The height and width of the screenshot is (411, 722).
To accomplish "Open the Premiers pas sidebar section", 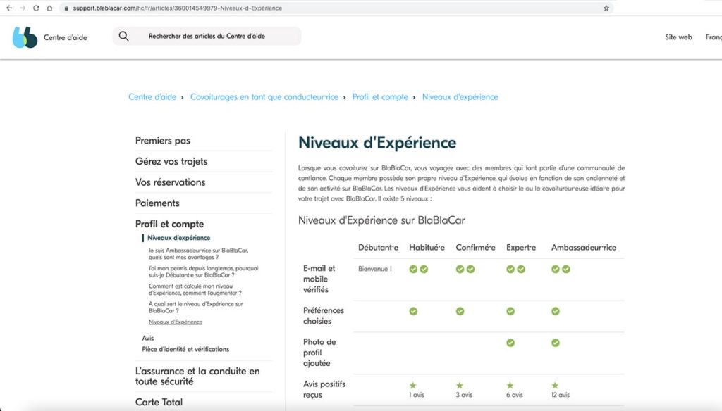I will (x=163, y=141).
